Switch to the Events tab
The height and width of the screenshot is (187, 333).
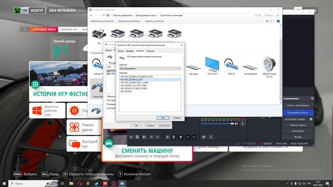pos(150,51)
